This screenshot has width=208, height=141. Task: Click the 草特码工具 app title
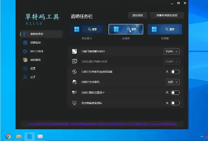[x=42, y=17]
